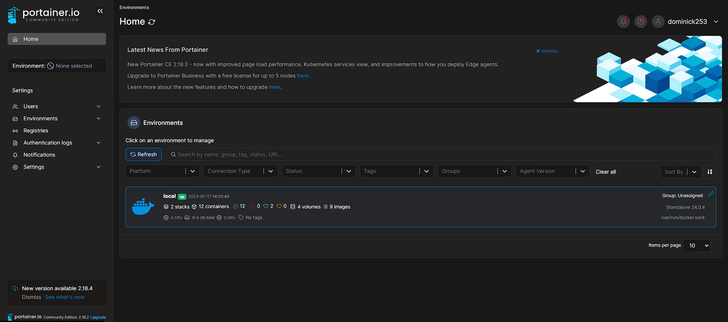The image size is (728, 322).
Task: Dismiss the new version notice
Action: click(31, 297)
